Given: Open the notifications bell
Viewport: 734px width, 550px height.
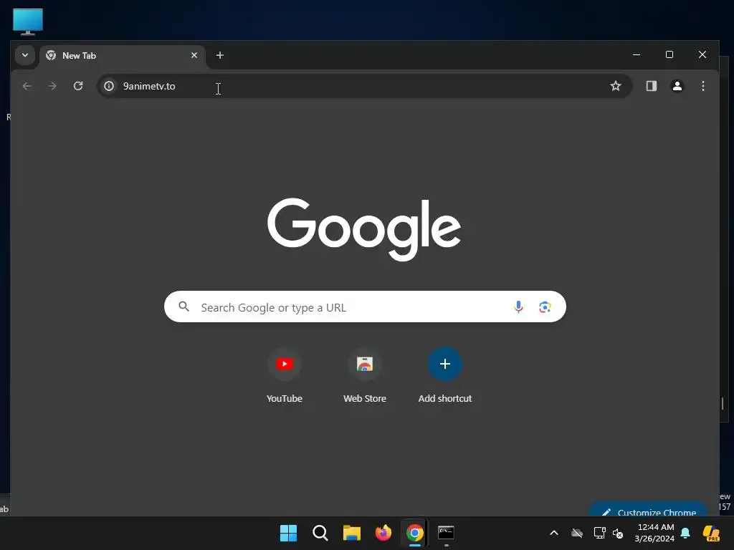Looking at the screenshot, I should click(x=685, y=533).
